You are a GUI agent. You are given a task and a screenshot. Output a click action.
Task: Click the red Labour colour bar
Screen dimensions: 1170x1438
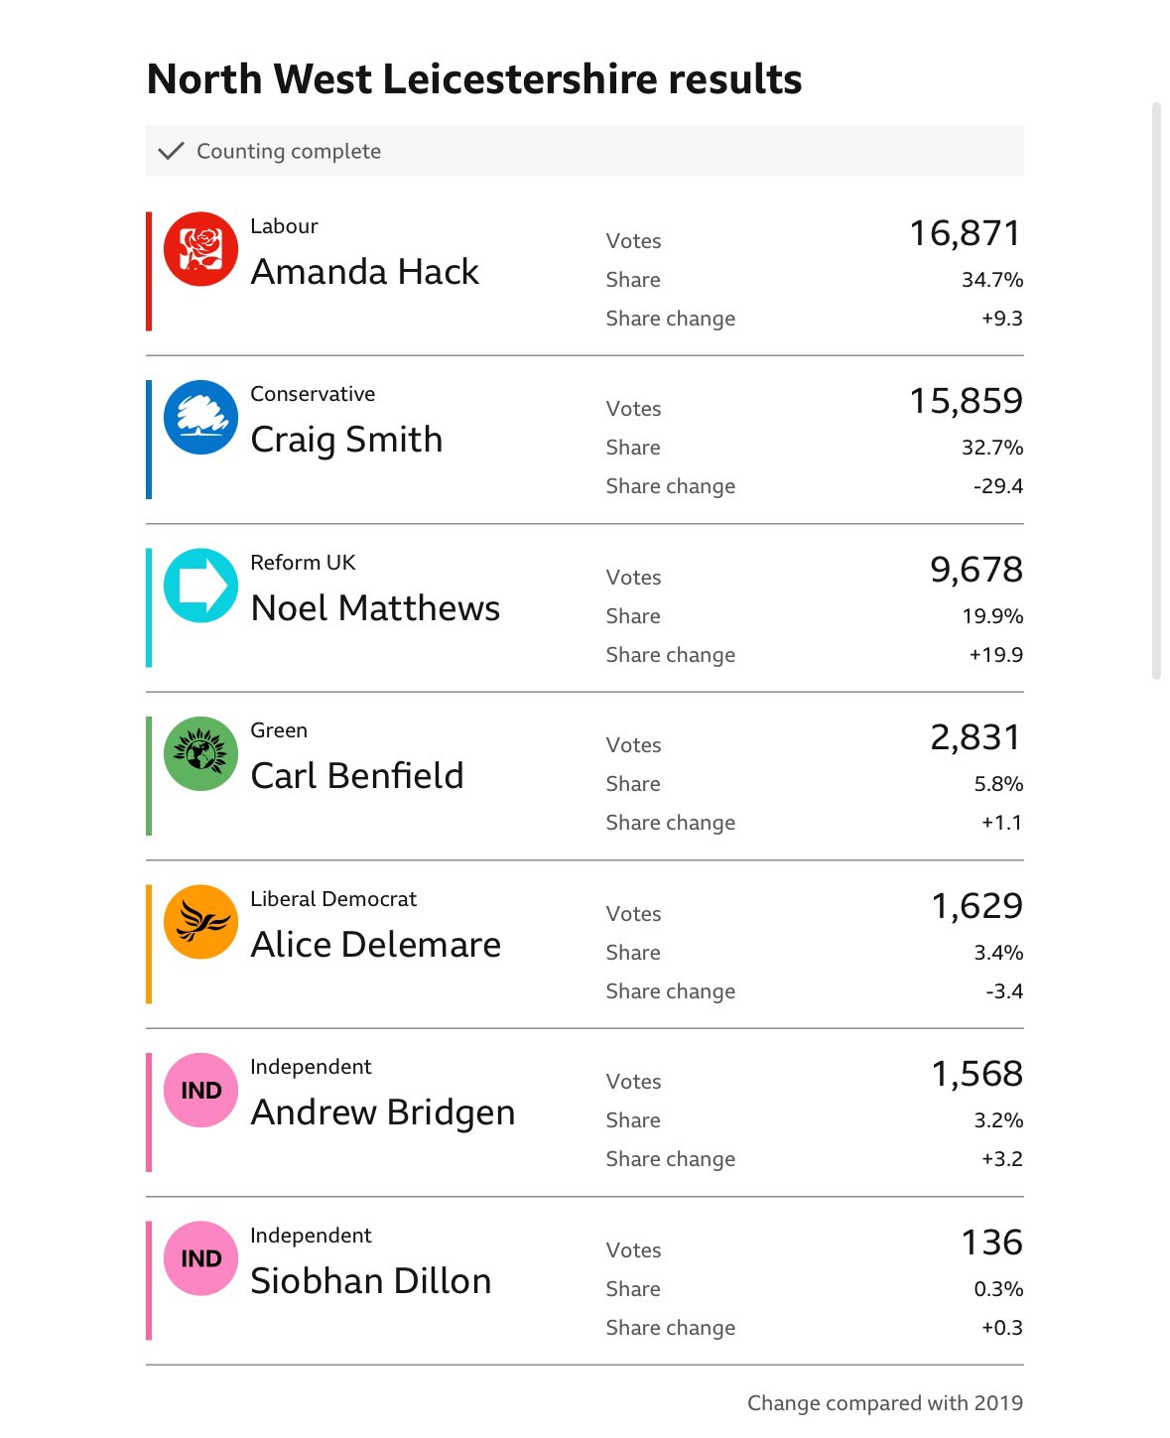pyautogui.click(x=149, y=271)
